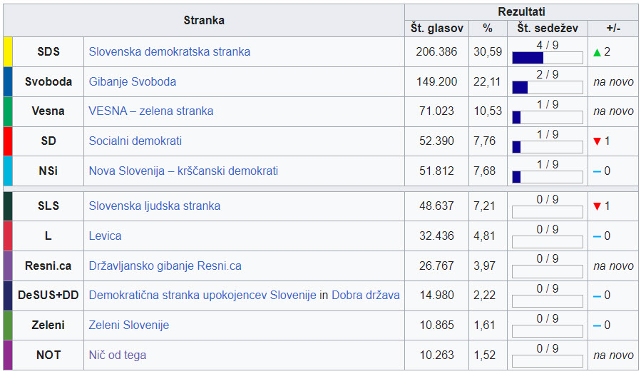Click the red down arrow in SLS row
Image resolution: width=641 pixels, height=374 pixels.
click(598, 206)
